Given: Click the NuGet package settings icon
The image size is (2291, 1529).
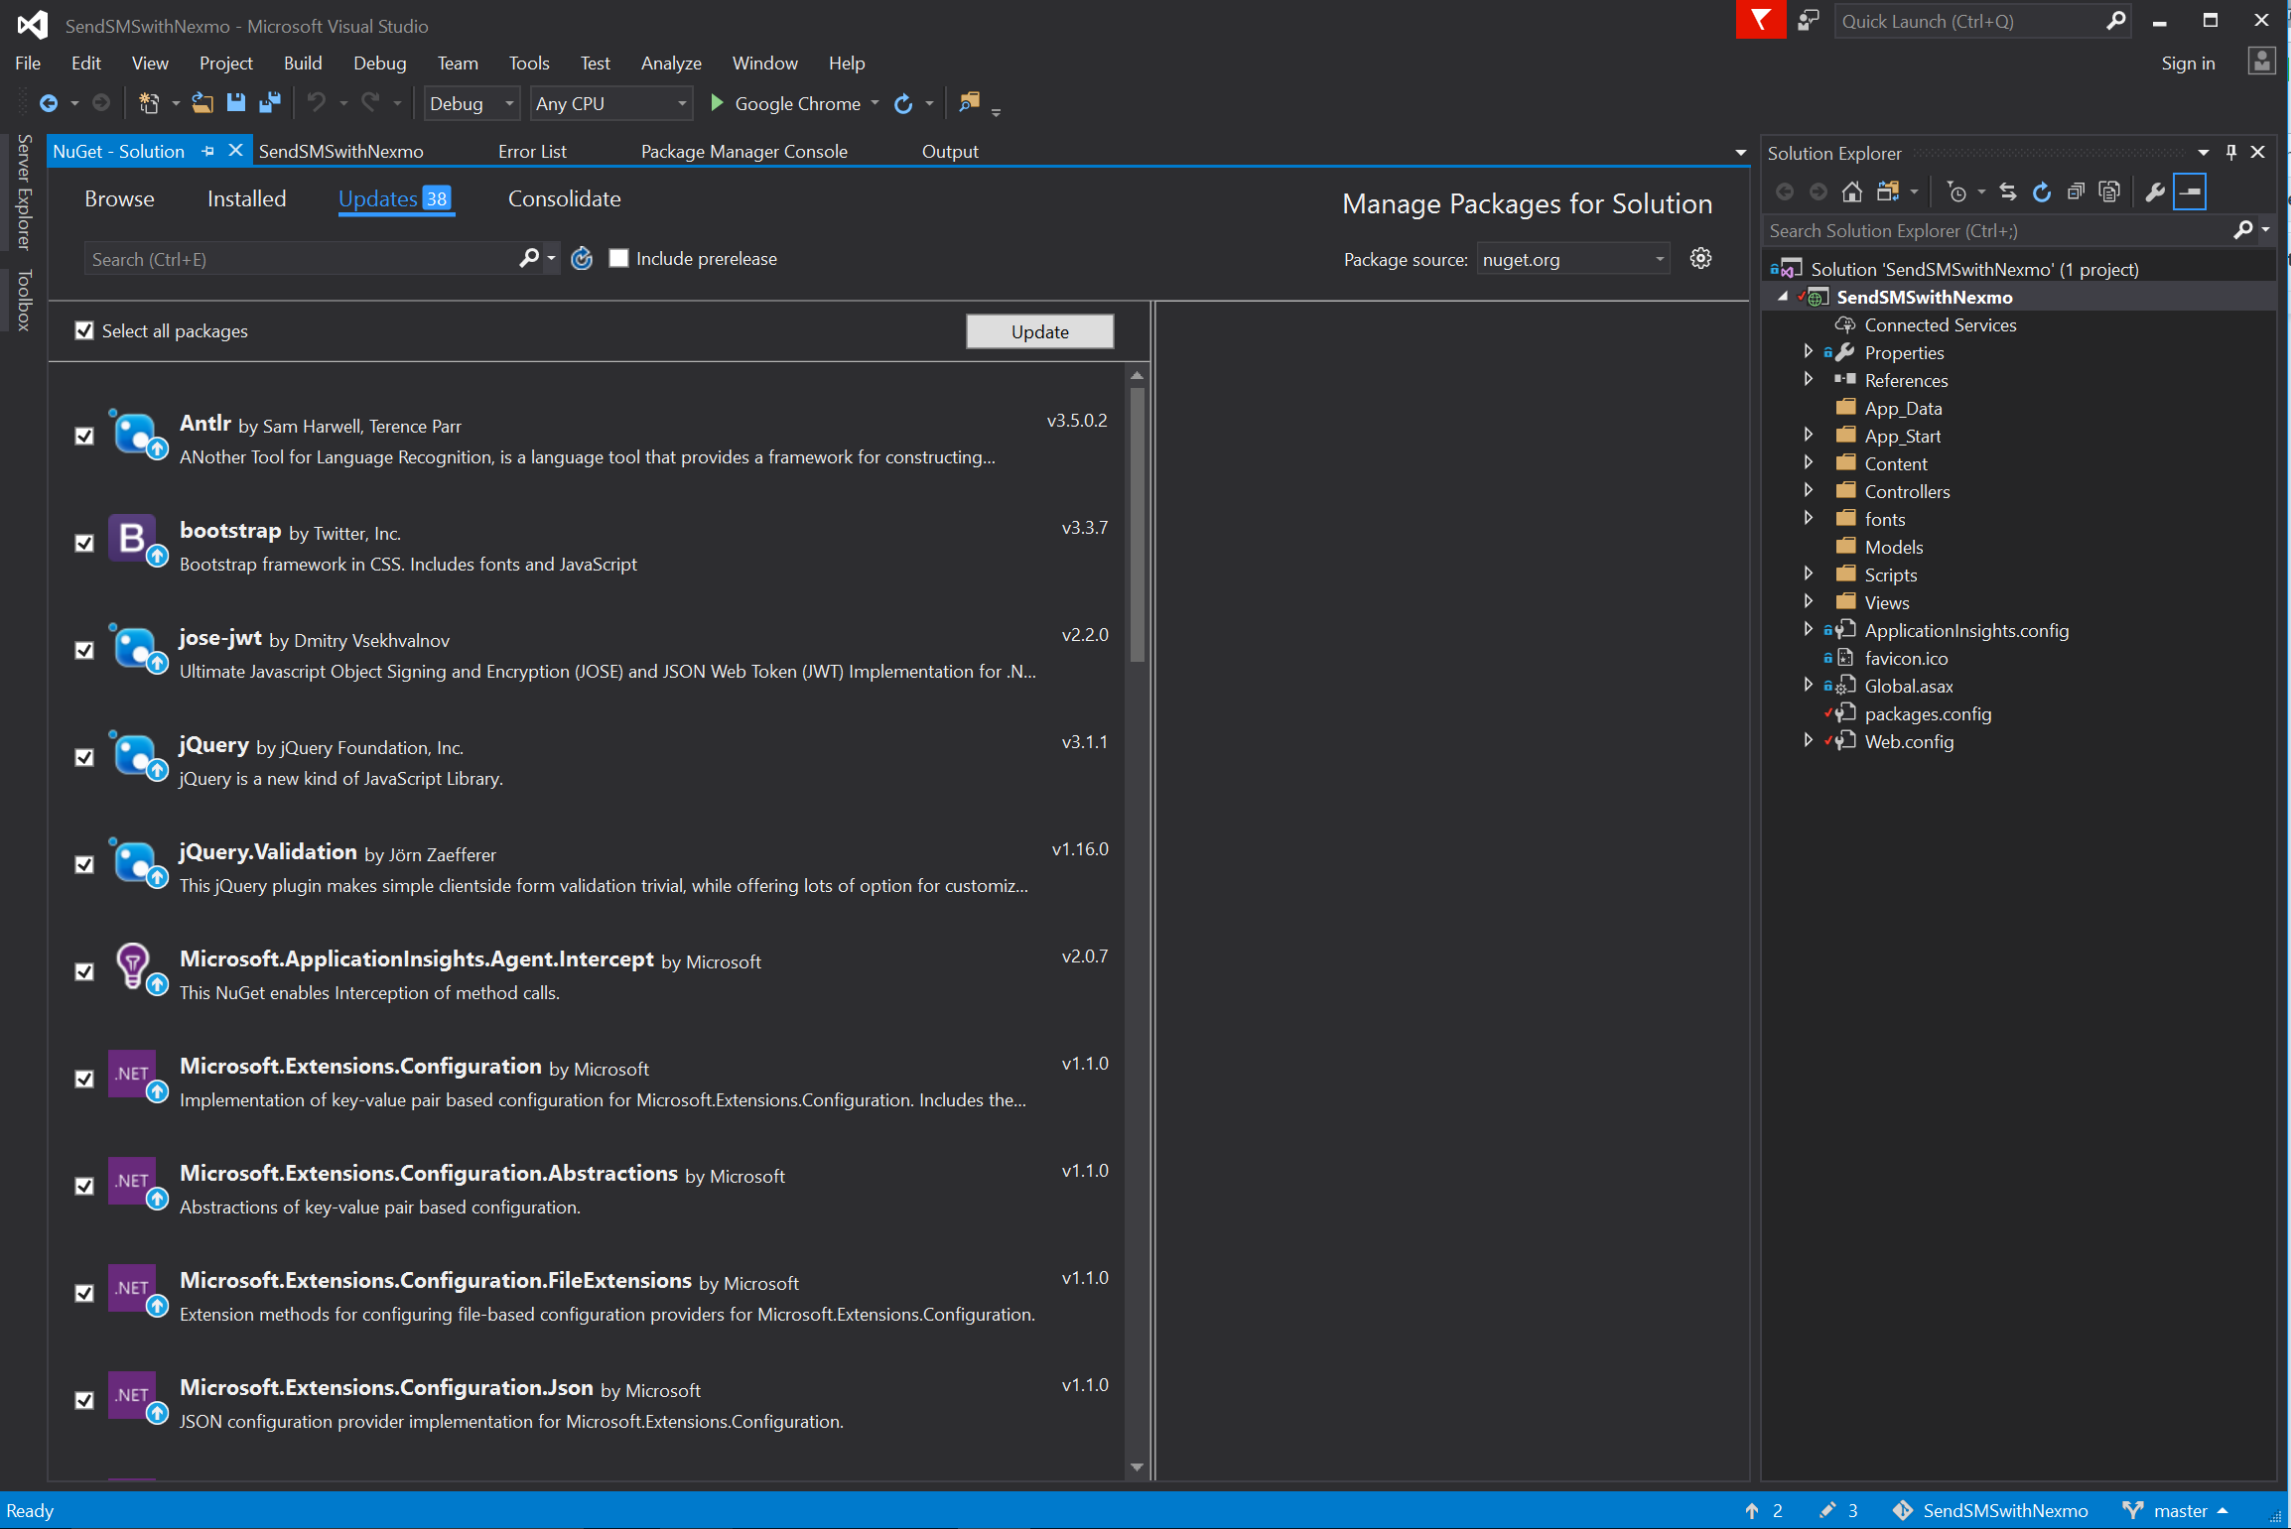Looking at the screenshot, I should (x=1702, y=258).
